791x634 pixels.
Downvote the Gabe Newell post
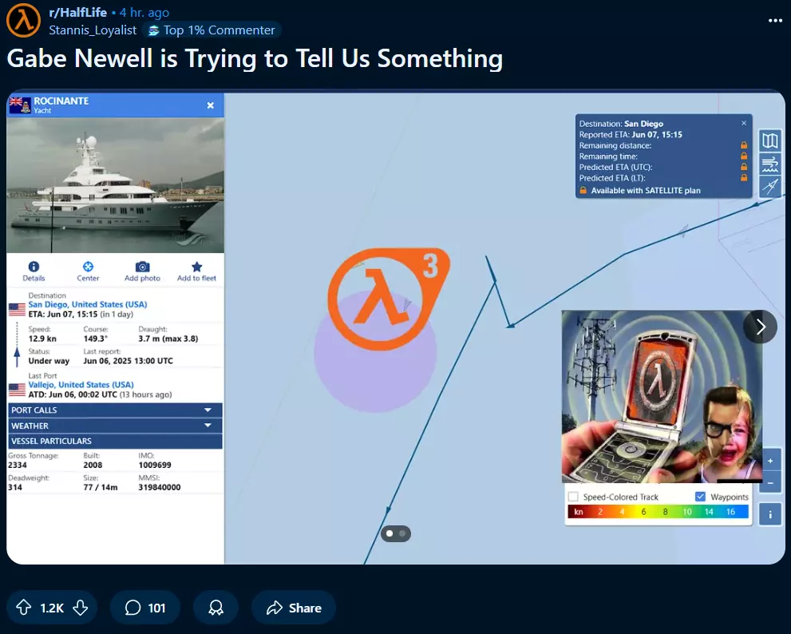click(80, 607)
